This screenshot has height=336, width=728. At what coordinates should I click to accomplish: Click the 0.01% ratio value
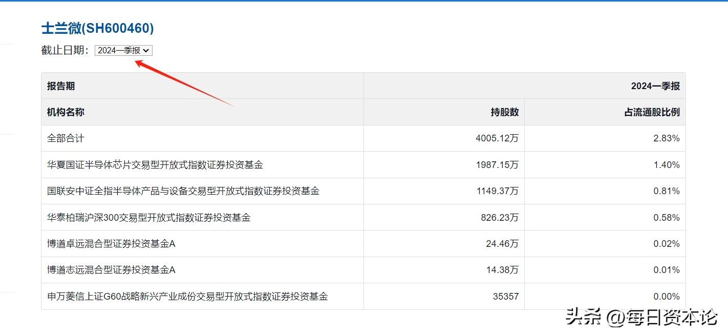coord(667,270)
